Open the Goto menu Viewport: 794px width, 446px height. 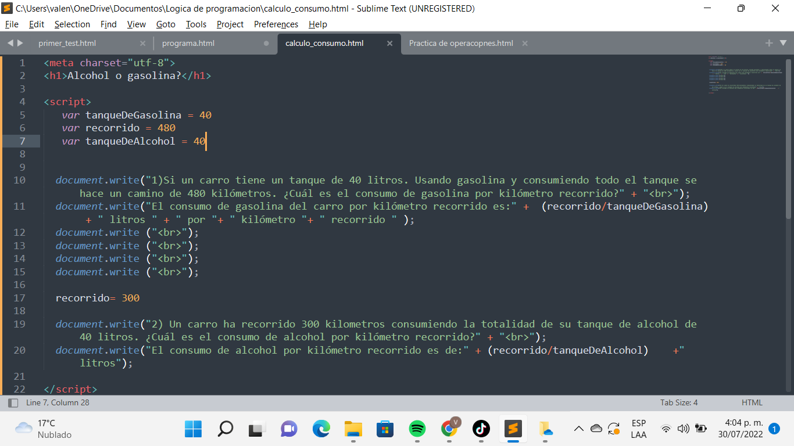point(166,24)
